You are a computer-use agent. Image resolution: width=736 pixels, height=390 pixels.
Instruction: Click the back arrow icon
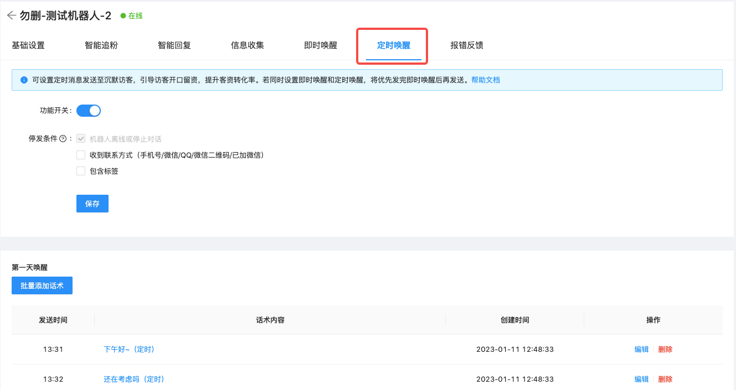pos(11,15)
